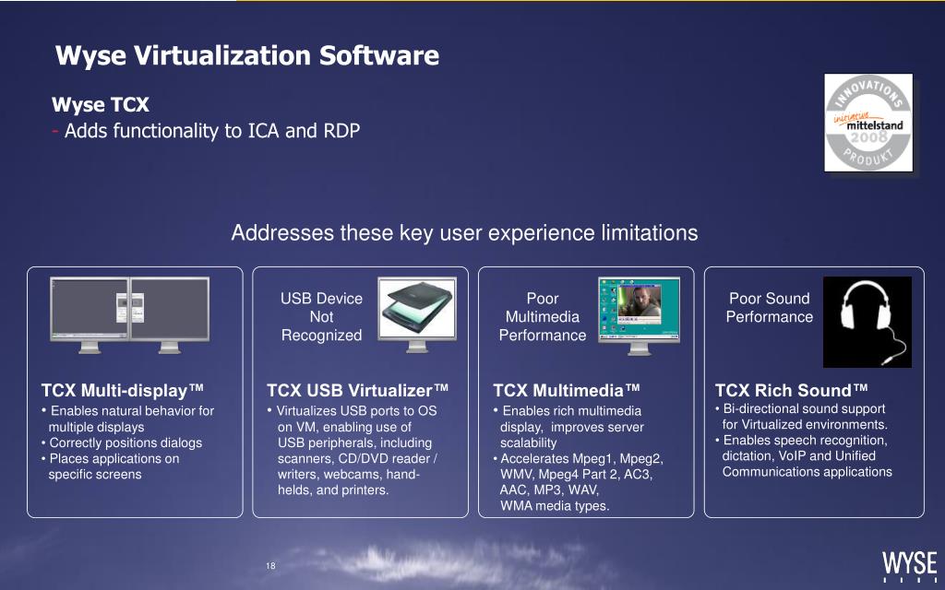Click 'Bi-directional sound support' bullet

(802, 417)
